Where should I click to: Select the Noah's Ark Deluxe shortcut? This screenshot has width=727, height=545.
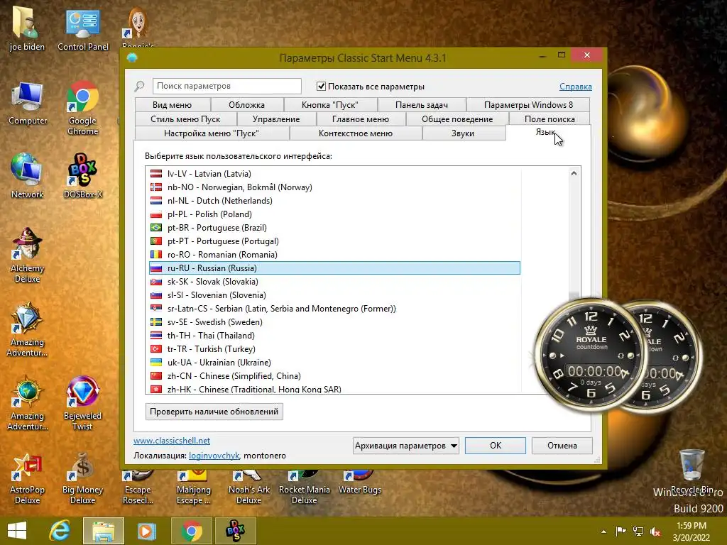pyautogui.click(x=248, y=488)
